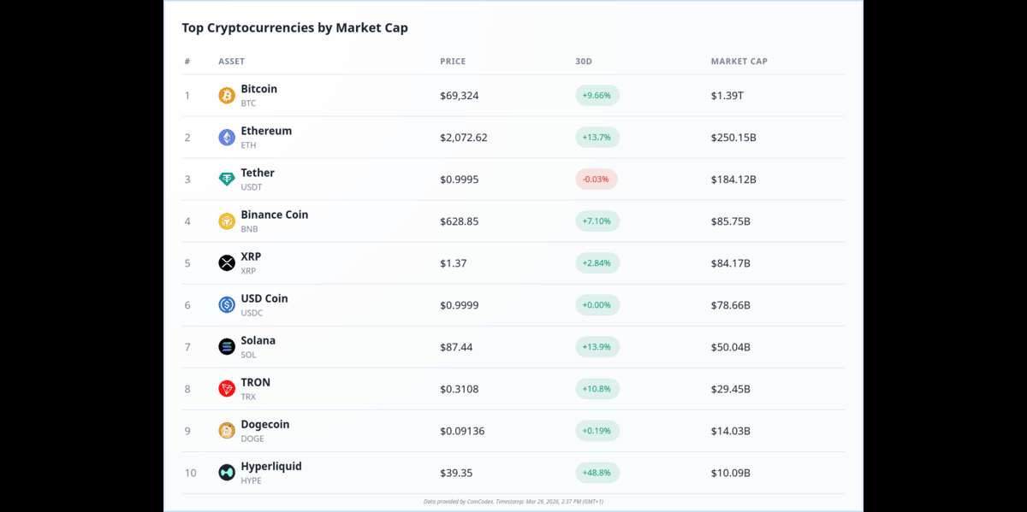Click Ethereum's $250.15B market cap value
1027x512 pixels.
pos(733,138)
